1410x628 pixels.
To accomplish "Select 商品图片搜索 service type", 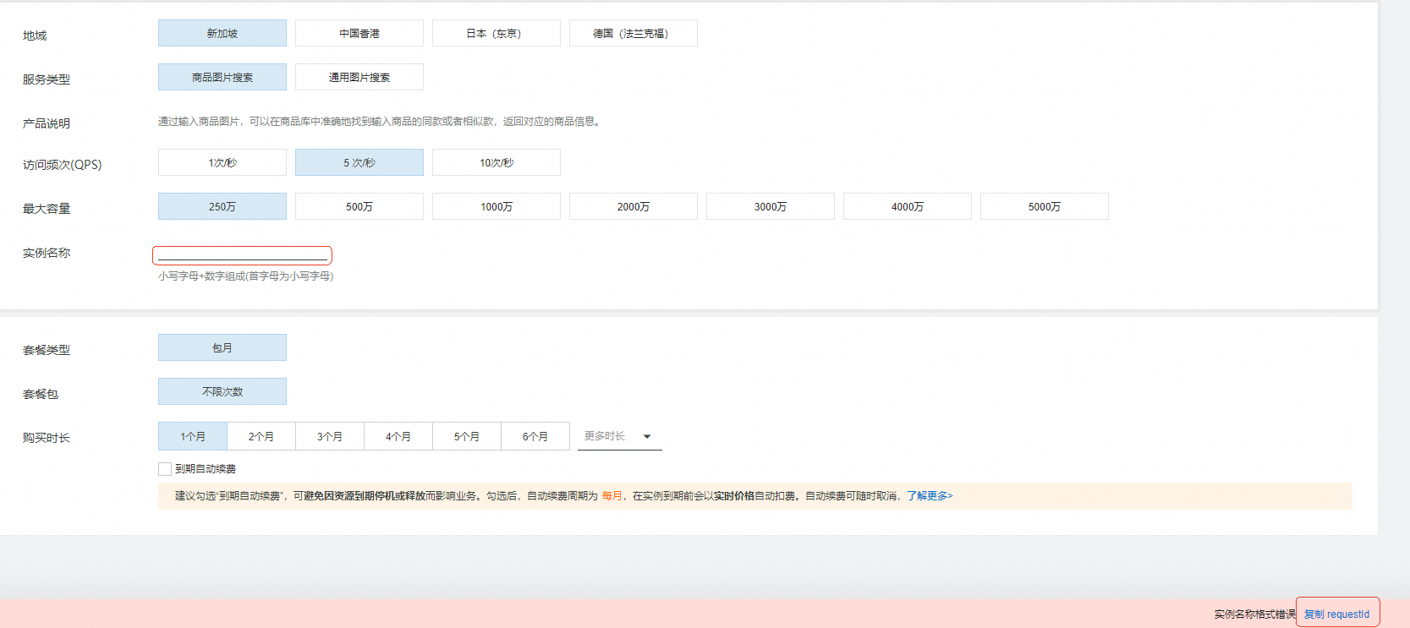I will click(222, 77).
